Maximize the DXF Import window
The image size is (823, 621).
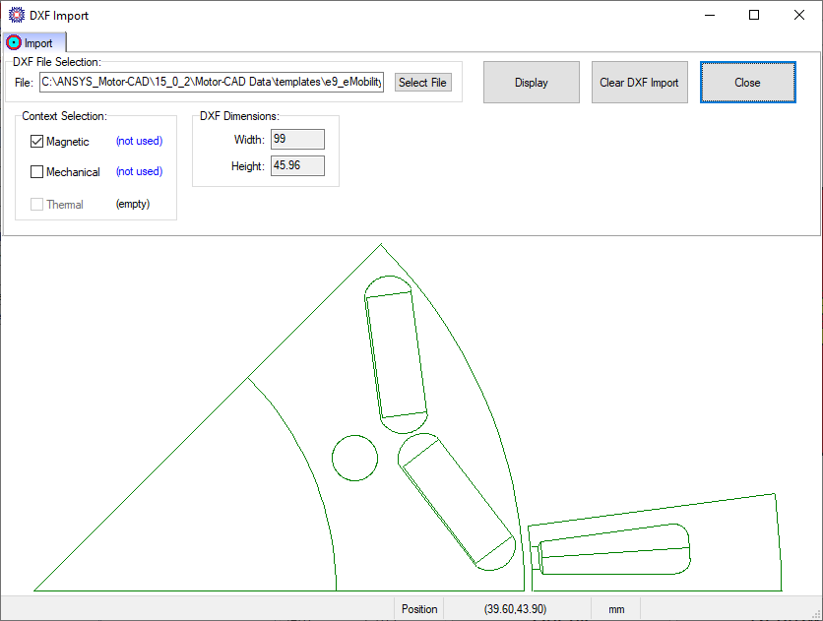(x=754, y=15)
